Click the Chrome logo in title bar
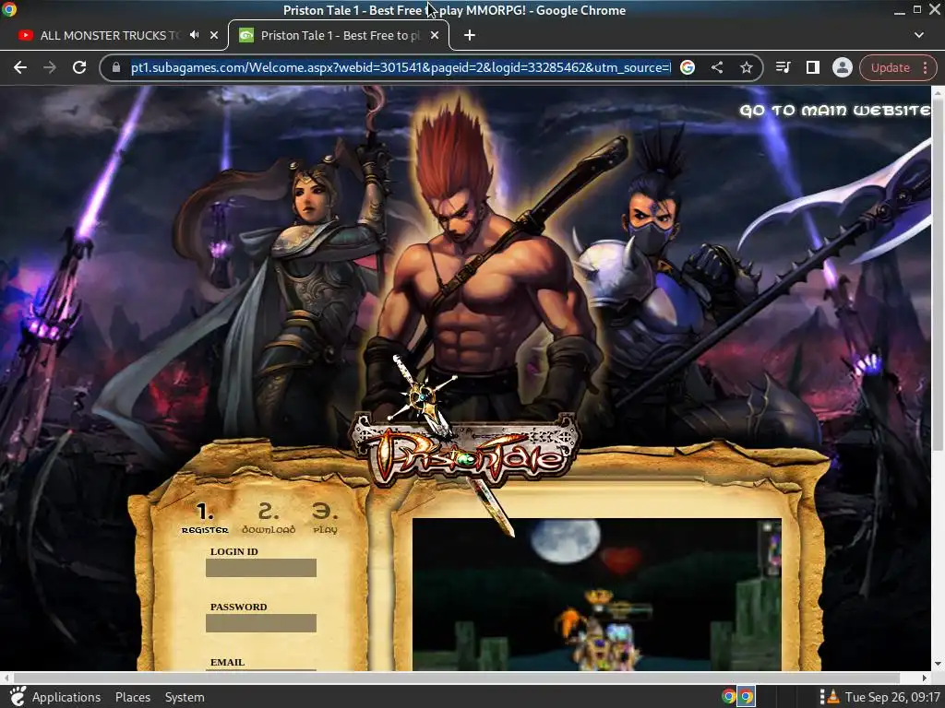Viewport: 945px width, 708px height. point(9,9)
